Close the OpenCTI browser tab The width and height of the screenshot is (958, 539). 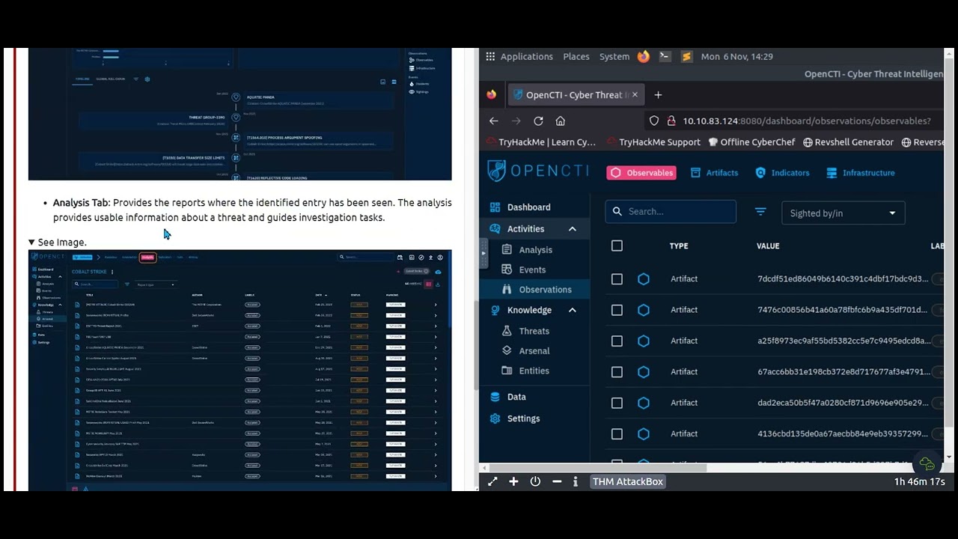click(x=635, y=95)
